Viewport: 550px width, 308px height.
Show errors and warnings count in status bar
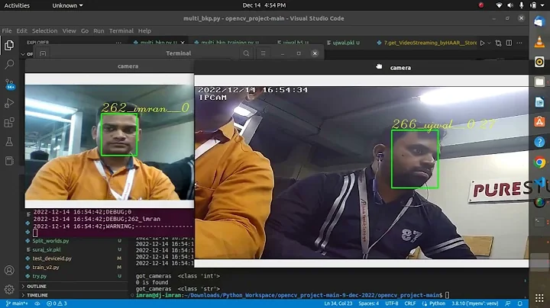(x=57, y=303)
